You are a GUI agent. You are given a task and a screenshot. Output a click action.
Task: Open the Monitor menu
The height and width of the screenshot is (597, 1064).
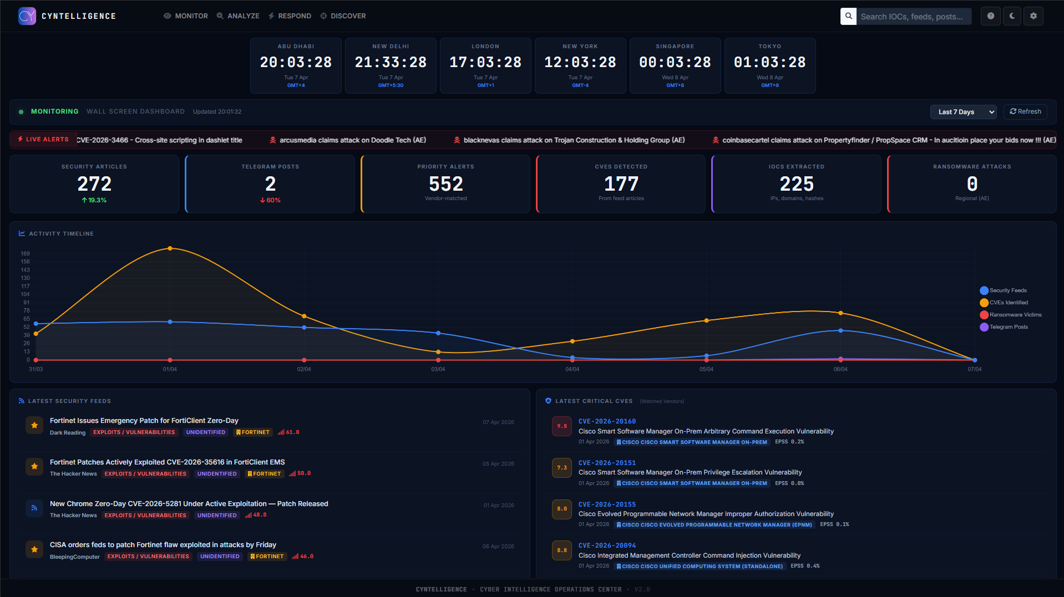[186, 16]
